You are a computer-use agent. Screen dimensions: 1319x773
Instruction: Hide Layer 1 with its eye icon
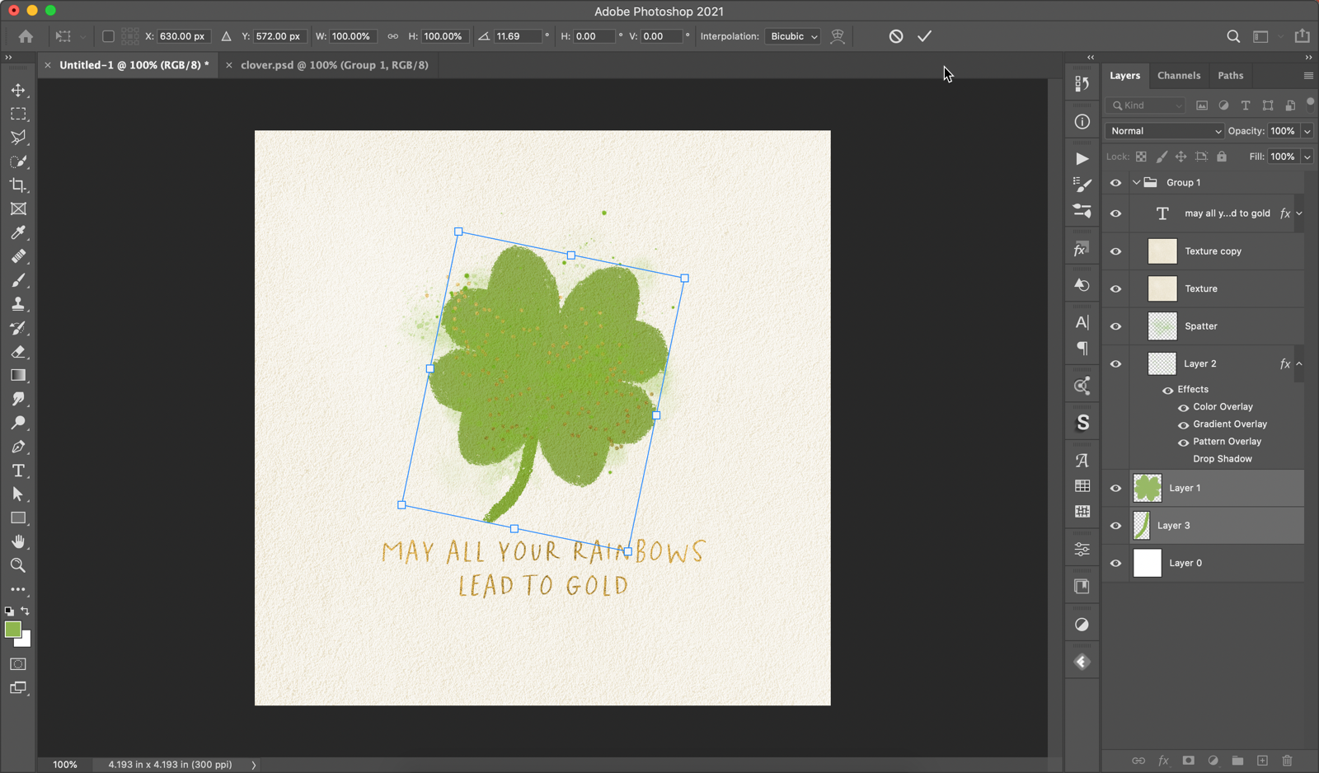(x=1115, y=488)
